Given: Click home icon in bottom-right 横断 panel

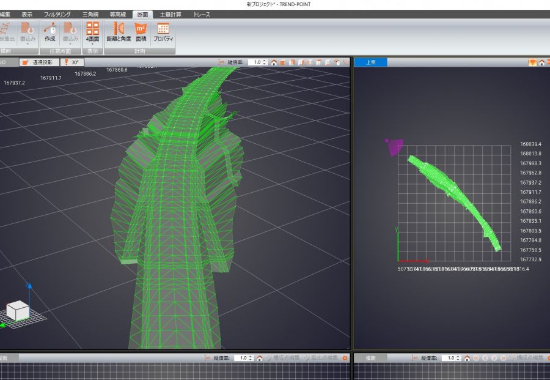Looking at the screenshot, I should (468, 358).
